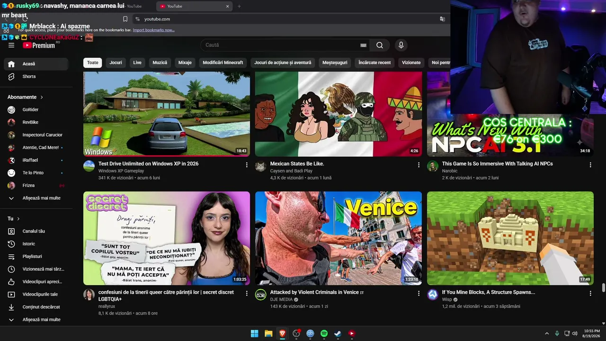This screenshot has width=606, height=341.
Task: Open options for confesiuni de la tinerii video
Action: [x=247, y=294]
